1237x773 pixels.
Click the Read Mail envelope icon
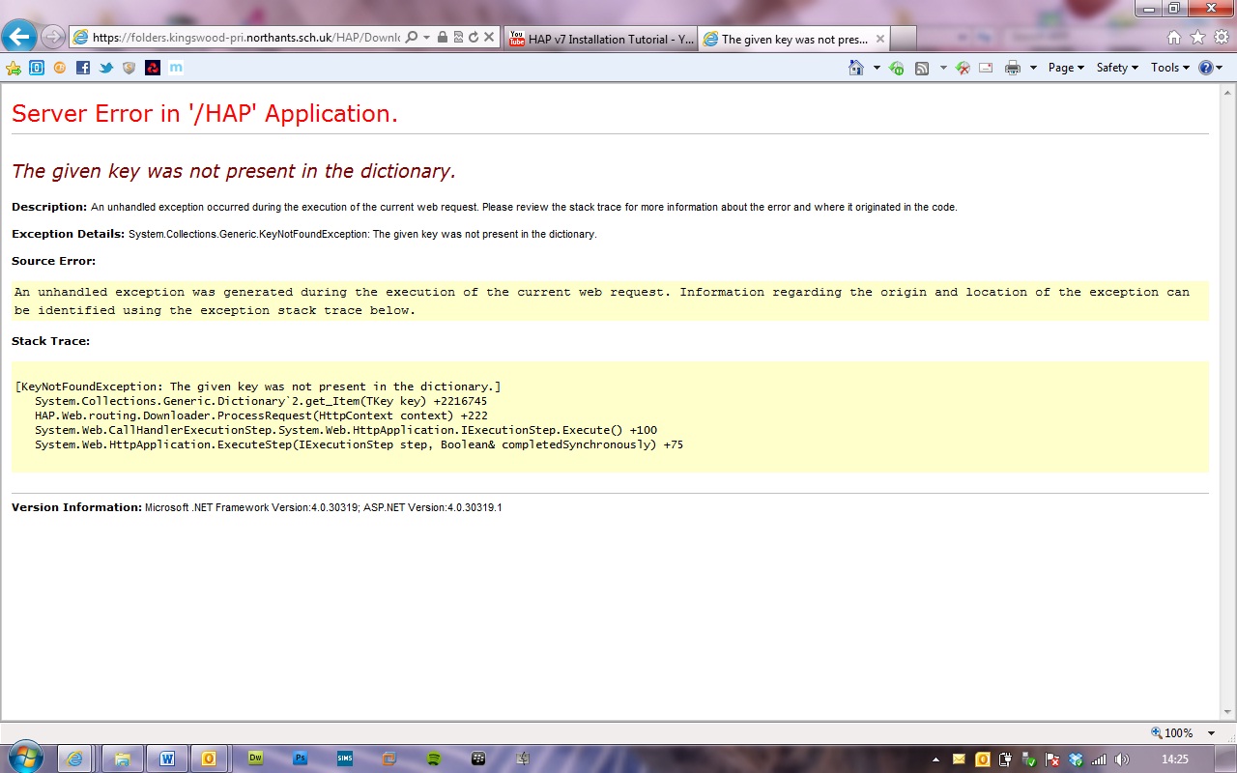click(986, 68)
